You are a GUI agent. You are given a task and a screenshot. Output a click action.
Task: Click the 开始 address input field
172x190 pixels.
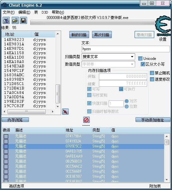[x=123, y=77]
